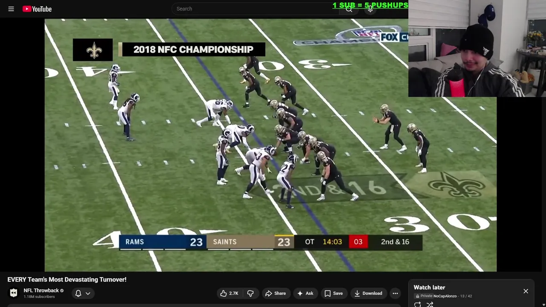Click the Share button
The height and width of the screenshot is (307, 546).
pyautogui.click(x=276, y=293)
